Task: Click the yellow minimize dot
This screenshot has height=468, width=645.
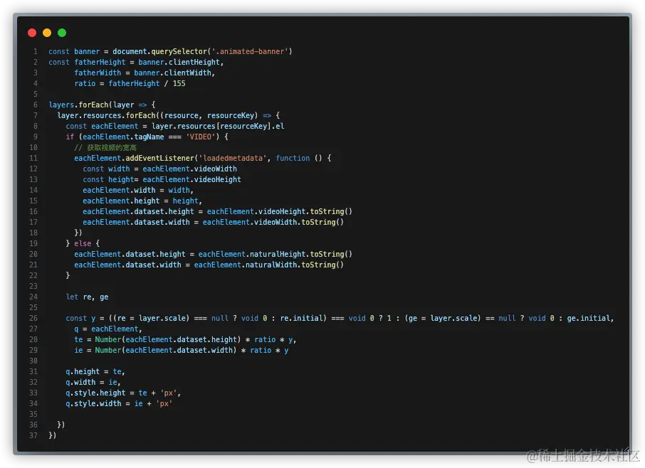Action: click(47, 33)
